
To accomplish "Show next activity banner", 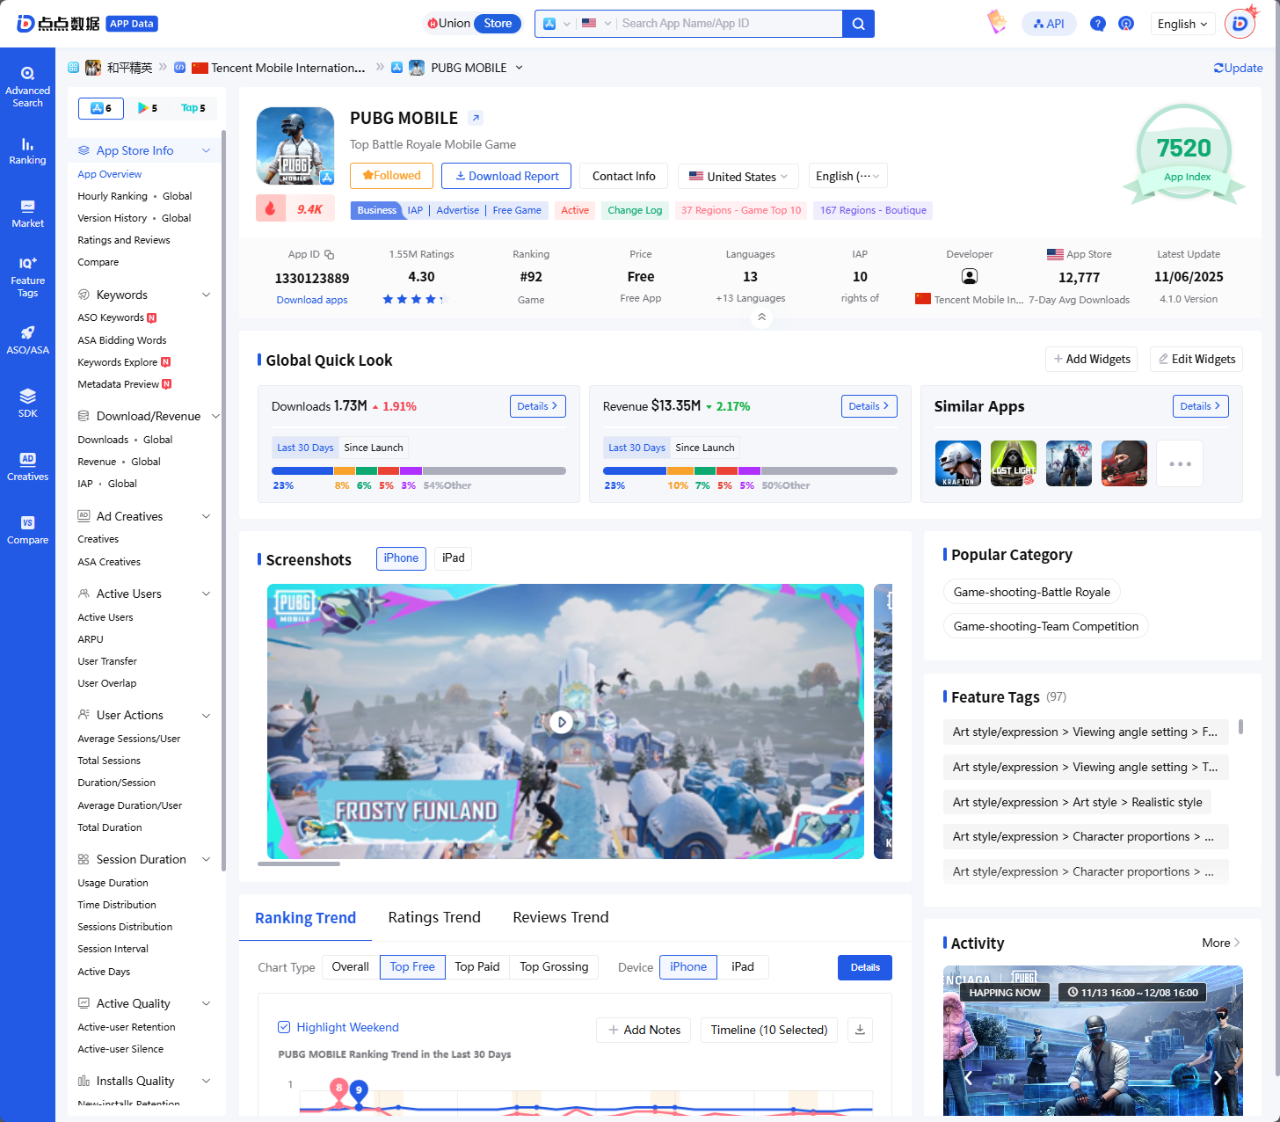I will (1218, 1078).
